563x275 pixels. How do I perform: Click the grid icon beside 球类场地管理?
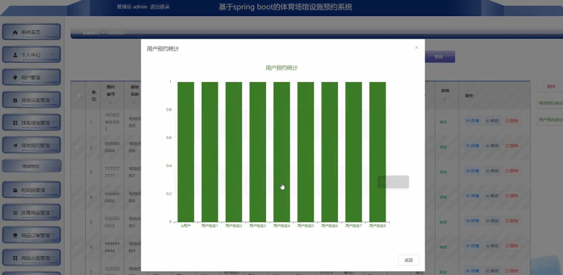pyautogui.click(x=15, y=123)
